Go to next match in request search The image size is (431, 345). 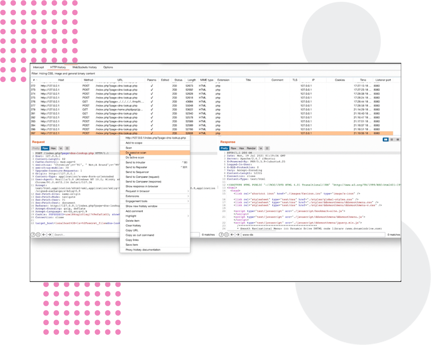pyautogui.click(x=50, y=235)
